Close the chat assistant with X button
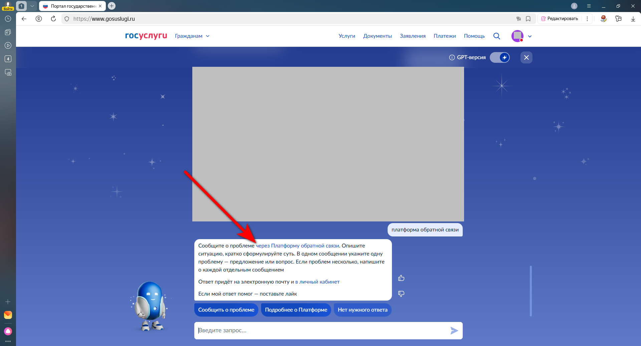 [x=526, y=57]
